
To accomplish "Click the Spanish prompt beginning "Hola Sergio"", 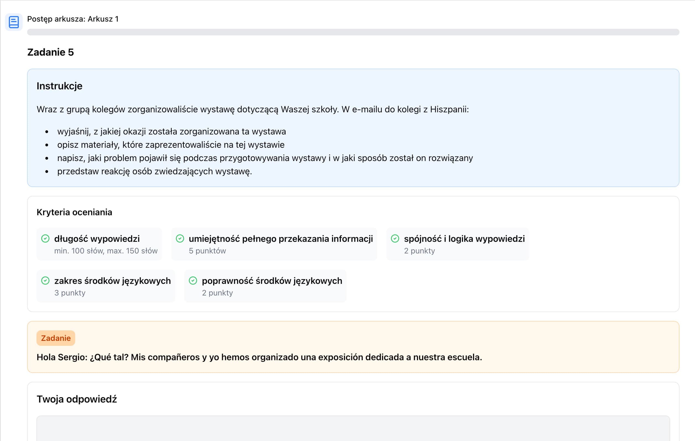I will [x=259, y=357].
